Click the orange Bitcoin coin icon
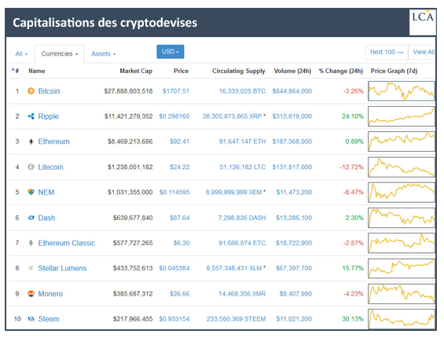The image size is (444, 338). pyautogui.click(x=31, y=91)
